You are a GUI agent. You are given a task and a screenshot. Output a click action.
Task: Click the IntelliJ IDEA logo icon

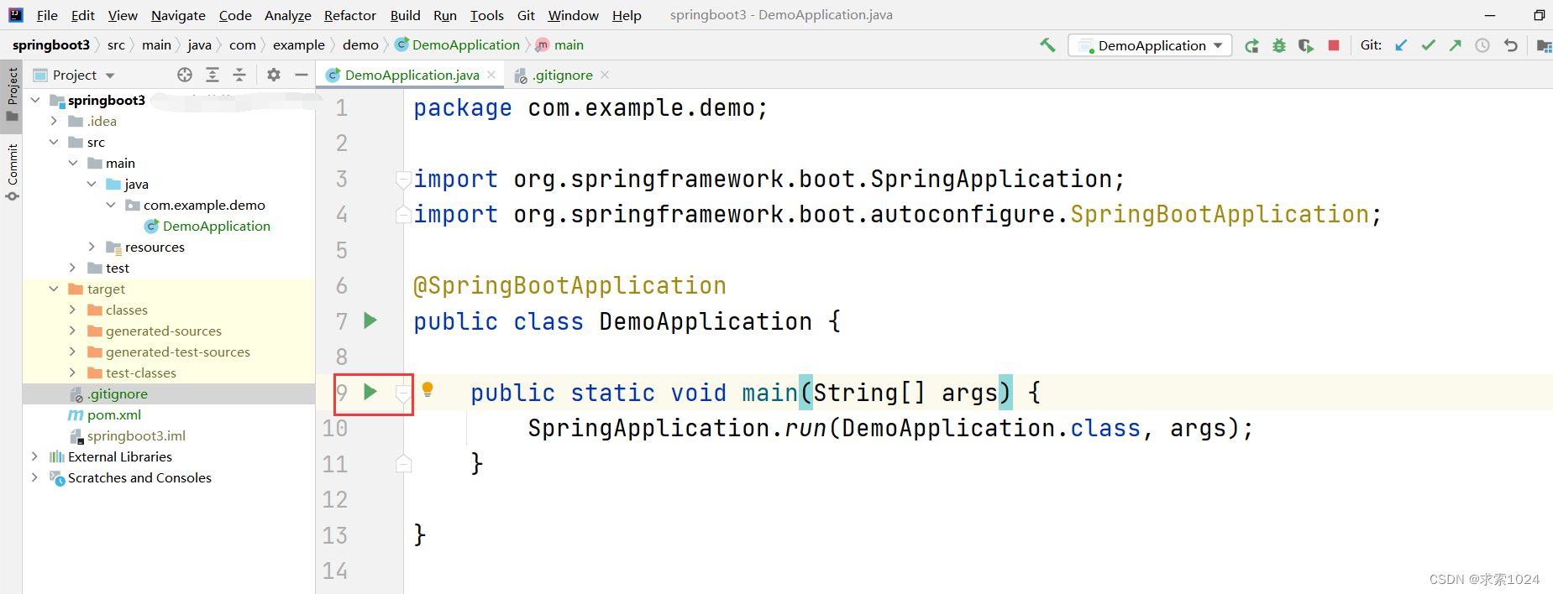tap(16, 15)
